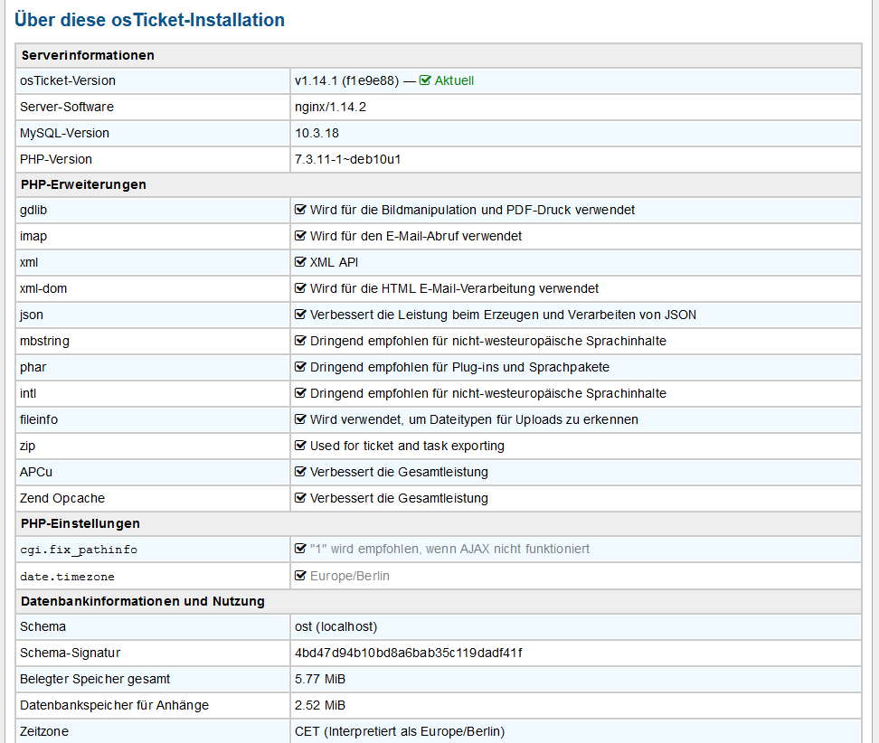Click the CET (Interpretiert als Europe/Berlin) value
This screenshot has width=879, height=743.
pyautogui.click(x=400, y=731)
